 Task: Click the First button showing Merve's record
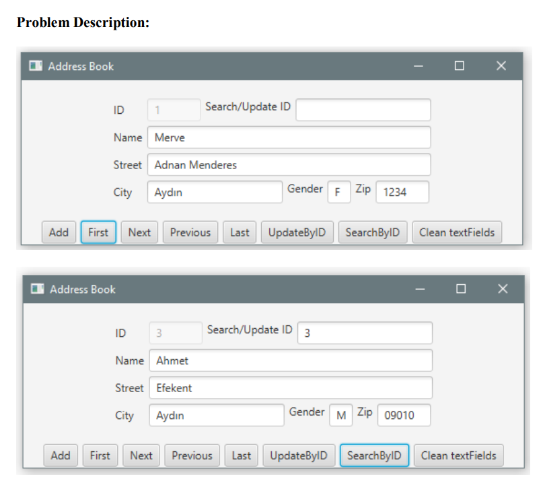pos(98,232)
